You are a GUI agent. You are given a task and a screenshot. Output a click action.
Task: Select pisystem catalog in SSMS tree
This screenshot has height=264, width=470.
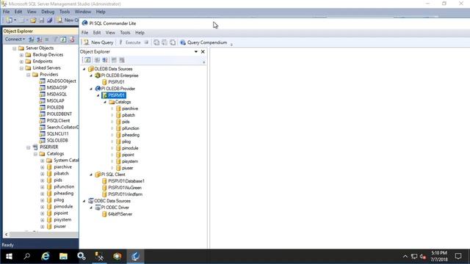62,220
